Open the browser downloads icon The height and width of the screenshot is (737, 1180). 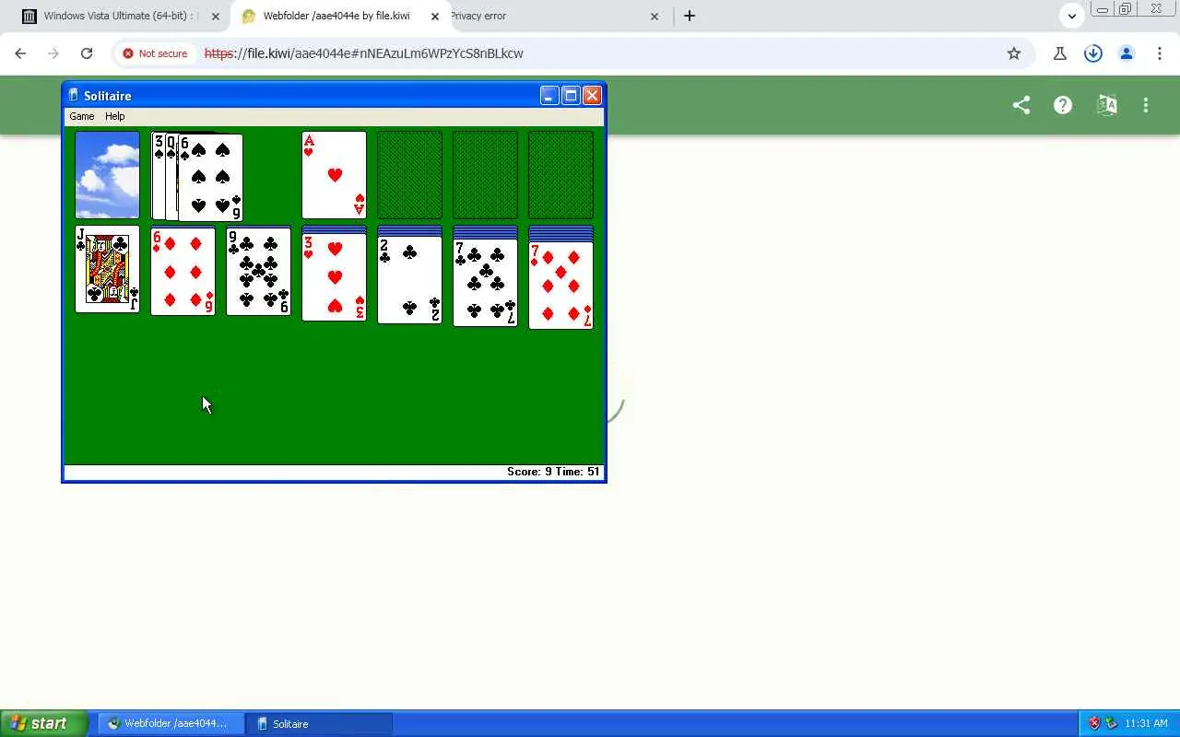point(1093,53)
